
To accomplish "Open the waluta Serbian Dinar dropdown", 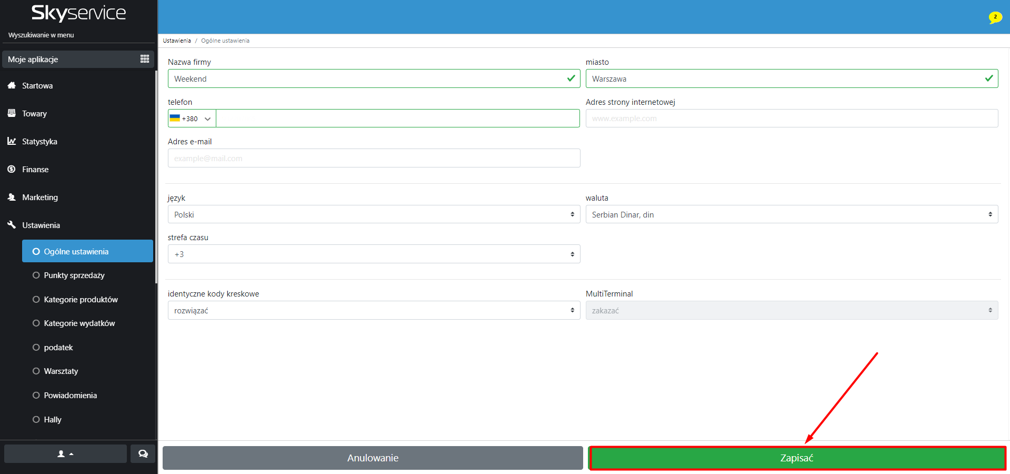I will coord(791,214).
